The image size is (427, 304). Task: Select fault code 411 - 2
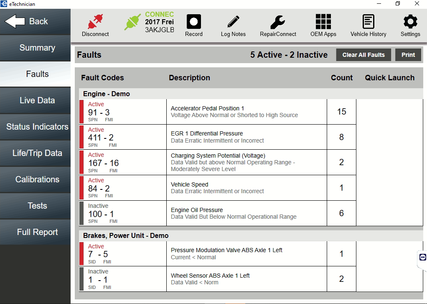(x=101, y=138)
